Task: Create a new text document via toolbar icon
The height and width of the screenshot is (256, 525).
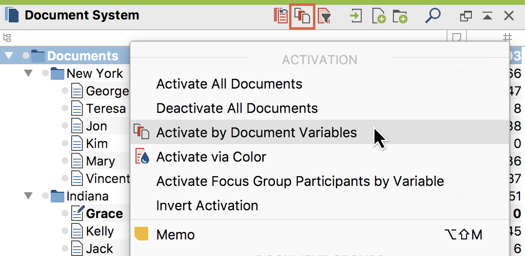Action: tap(379, 16)
